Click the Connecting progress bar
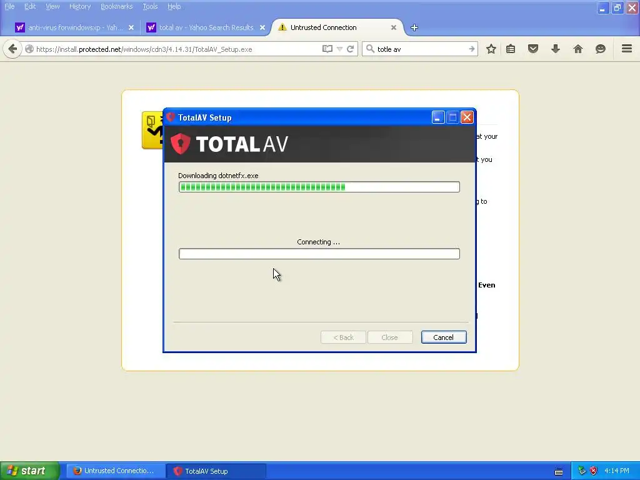 tap(319, 254)
